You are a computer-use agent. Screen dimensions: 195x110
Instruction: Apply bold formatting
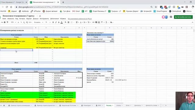(x=53, y=22)
